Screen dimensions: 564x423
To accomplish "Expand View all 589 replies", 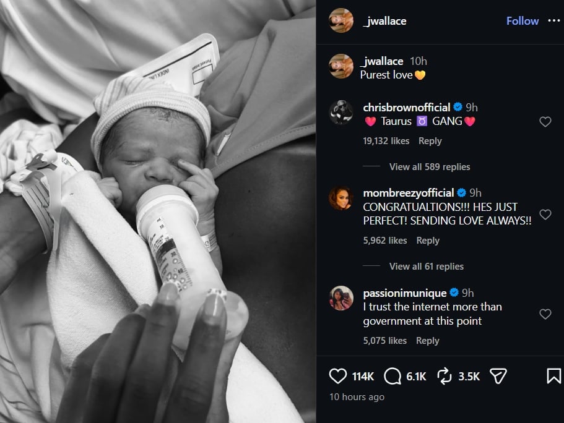I will [429, 167].
